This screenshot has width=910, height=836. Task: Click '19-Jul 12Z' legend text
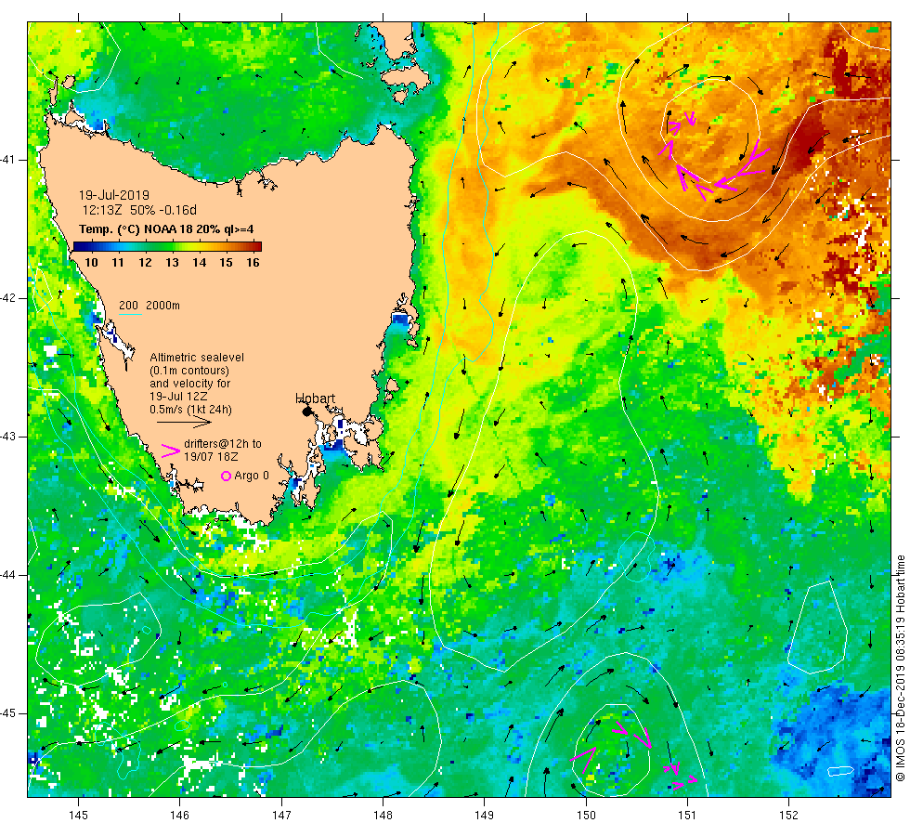click(x=178, y=397)
